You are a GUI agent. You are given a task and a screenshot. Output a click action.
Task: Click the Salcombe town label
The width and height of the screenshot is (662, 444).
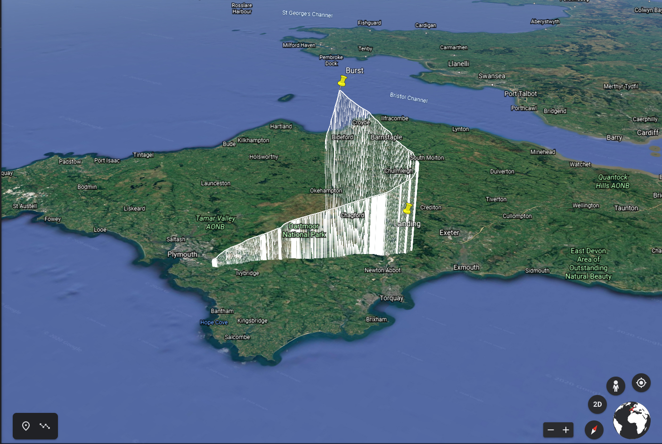click(237, 337)
